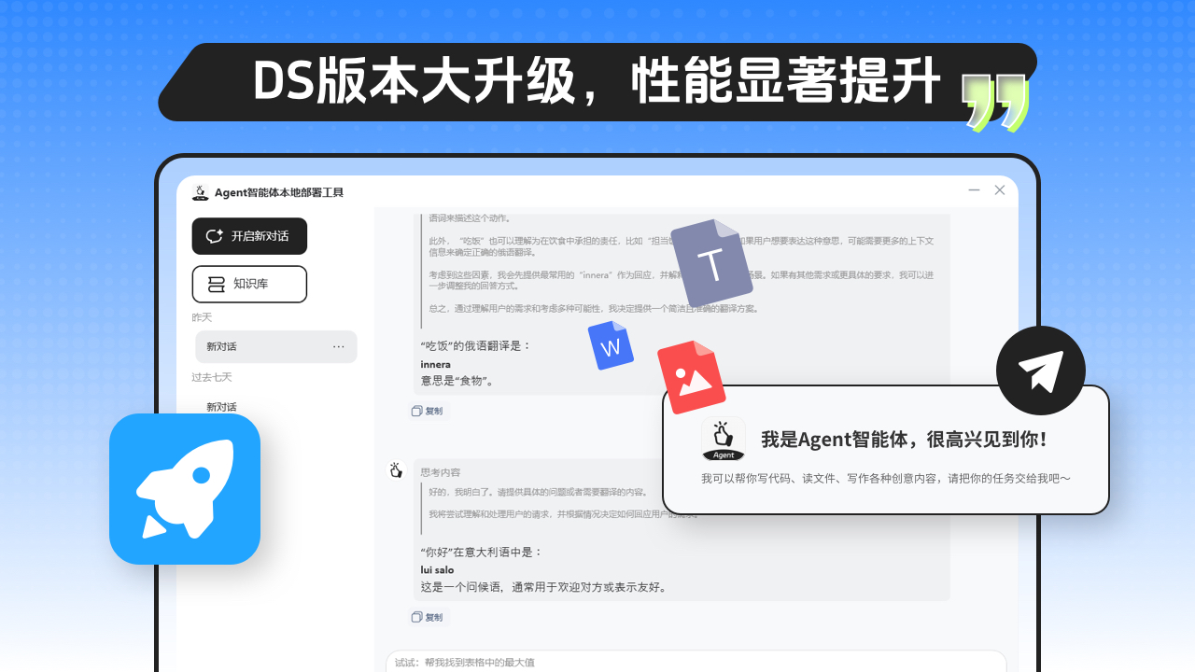Expand the 过去七天 history section
Viewport: 1195px width, 672px height.
pos(209,377)
